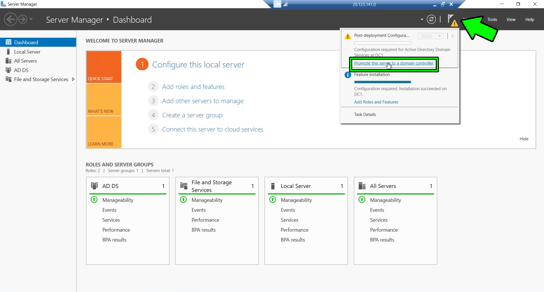The height and width of the screenshot is (292, 544).
Task: Open the TASKS dropdown in notifications panel
Action: (430, 36)
